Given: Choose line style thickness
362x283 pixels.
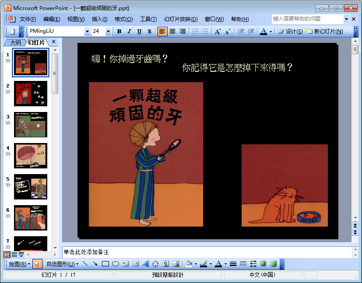Looking at the screenshot, I should tap(233, 264).
